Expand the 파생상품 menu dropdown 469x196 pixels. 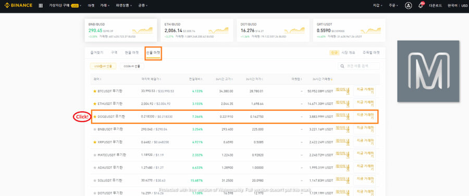pyautogui.click(x=124, y=6)
